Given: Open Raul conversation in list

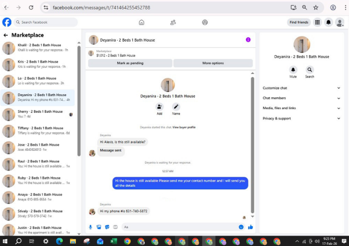Looking at the screenshot, I should (x=38, y=164).
